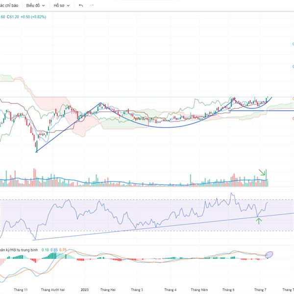This screenshot has width=294, height=294.
Task: Click the MACD value 0.85
Action: coord(54,250)
